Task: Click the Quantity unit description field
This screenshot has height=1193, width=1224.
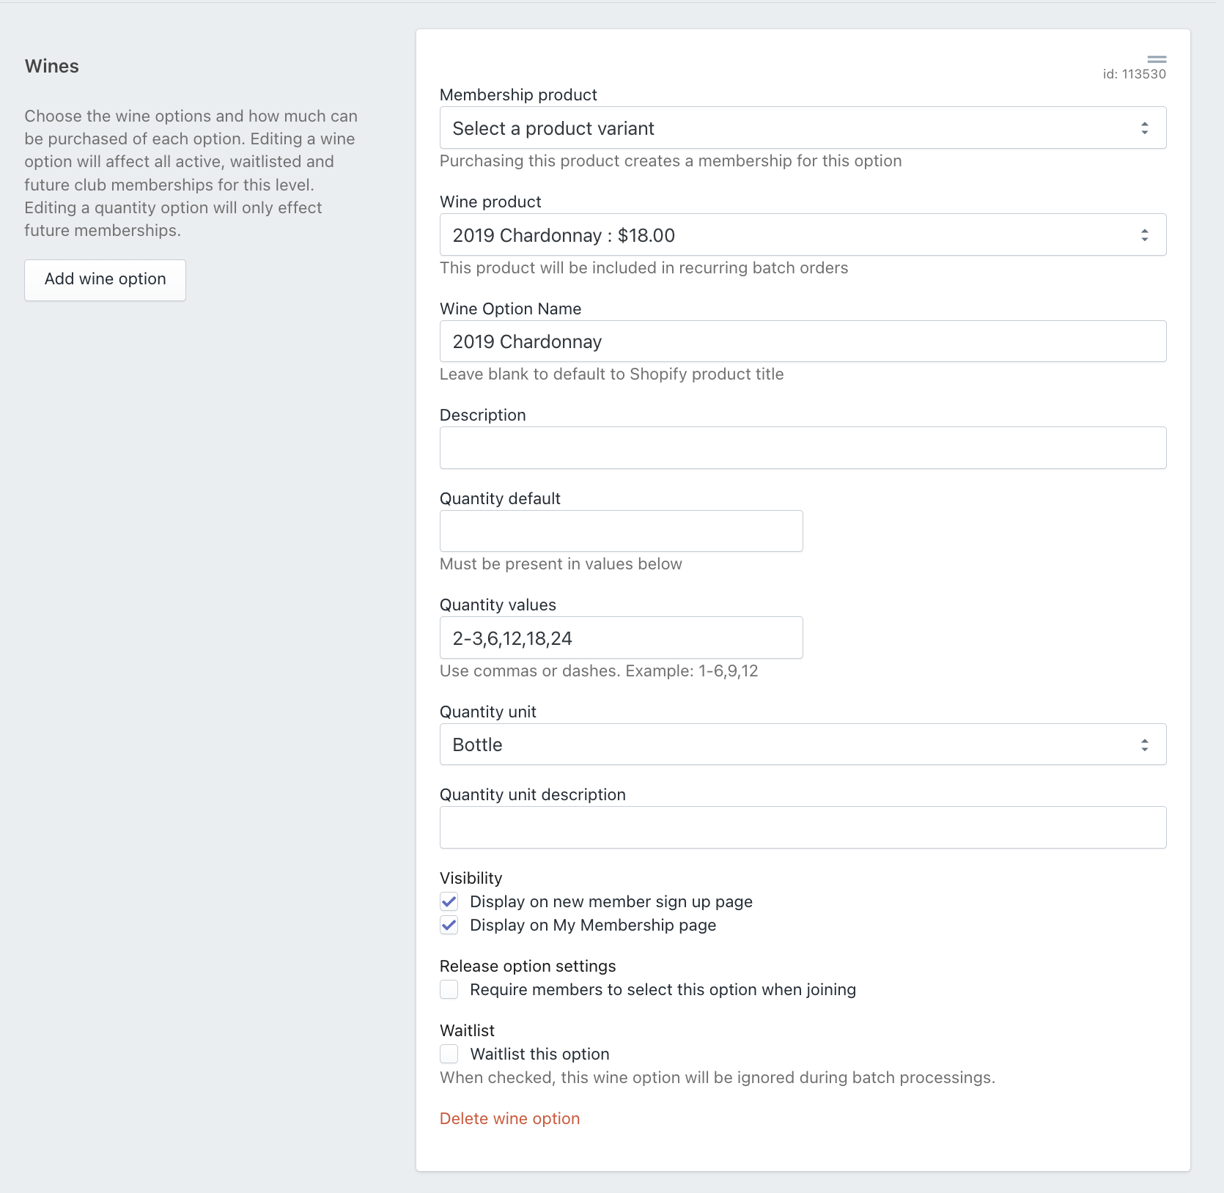Action: 802,827
